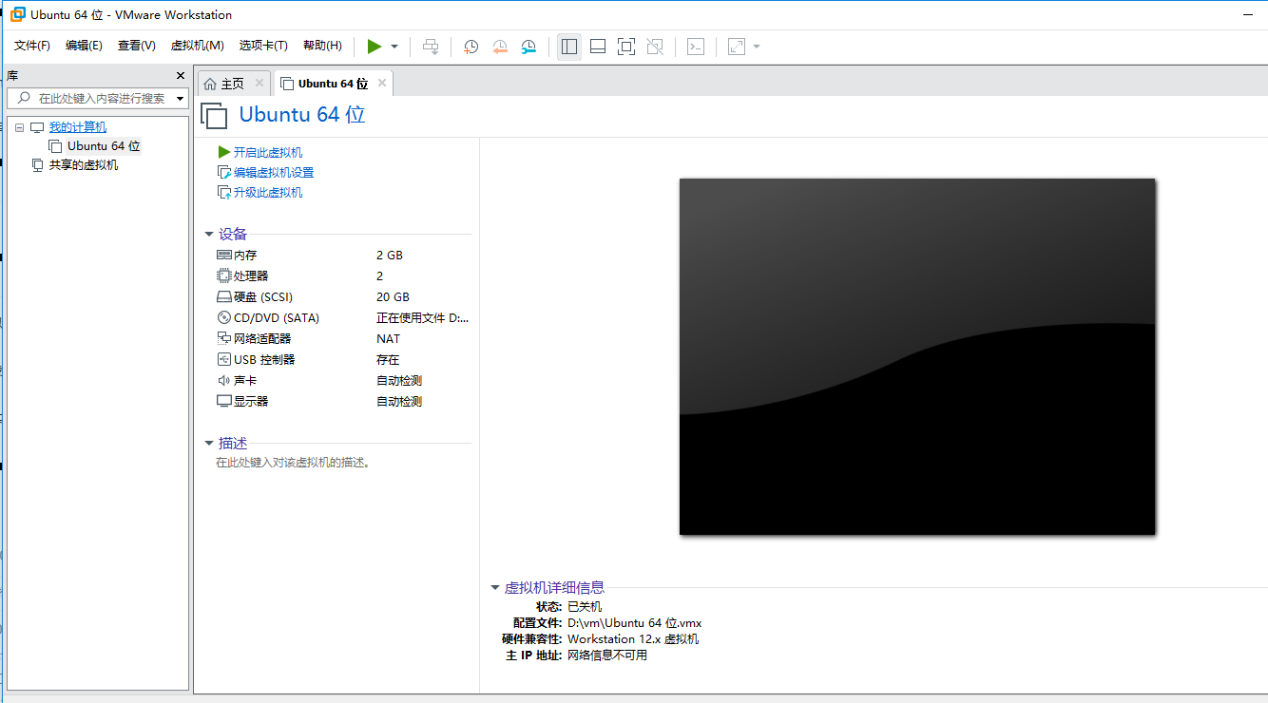Take a snapshot using the clock-plus icon

click(471, 47)
